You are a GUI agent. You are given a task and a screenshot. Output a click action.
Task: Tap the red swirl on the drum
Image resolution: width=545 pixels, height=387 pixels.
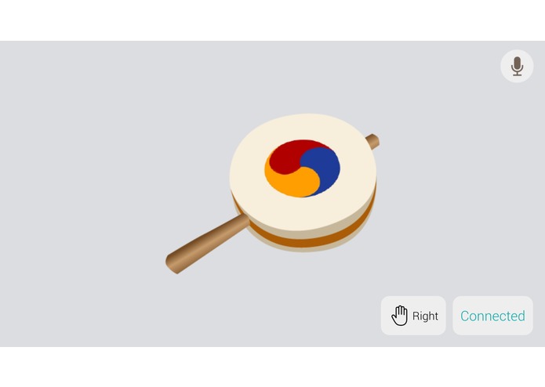coord(290,154)
